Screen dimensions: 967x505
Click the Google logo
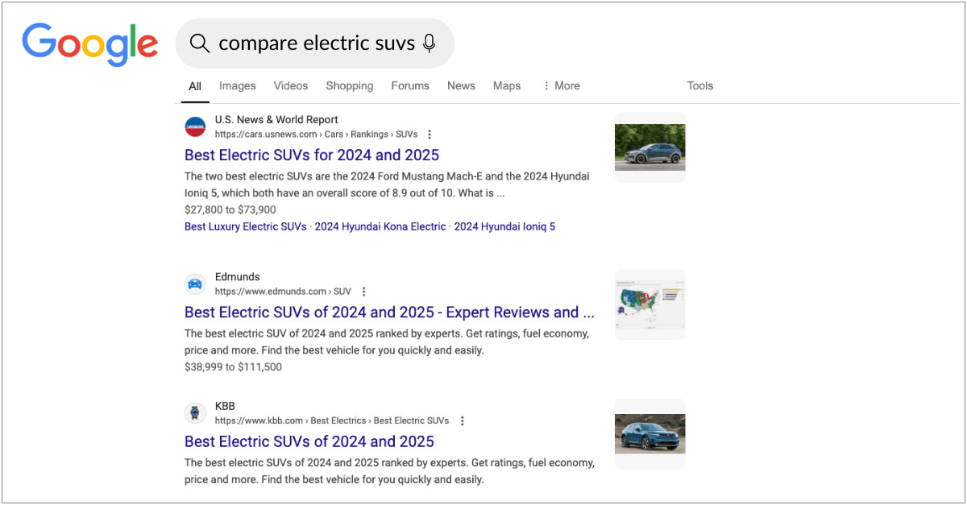tap(89, 43)
